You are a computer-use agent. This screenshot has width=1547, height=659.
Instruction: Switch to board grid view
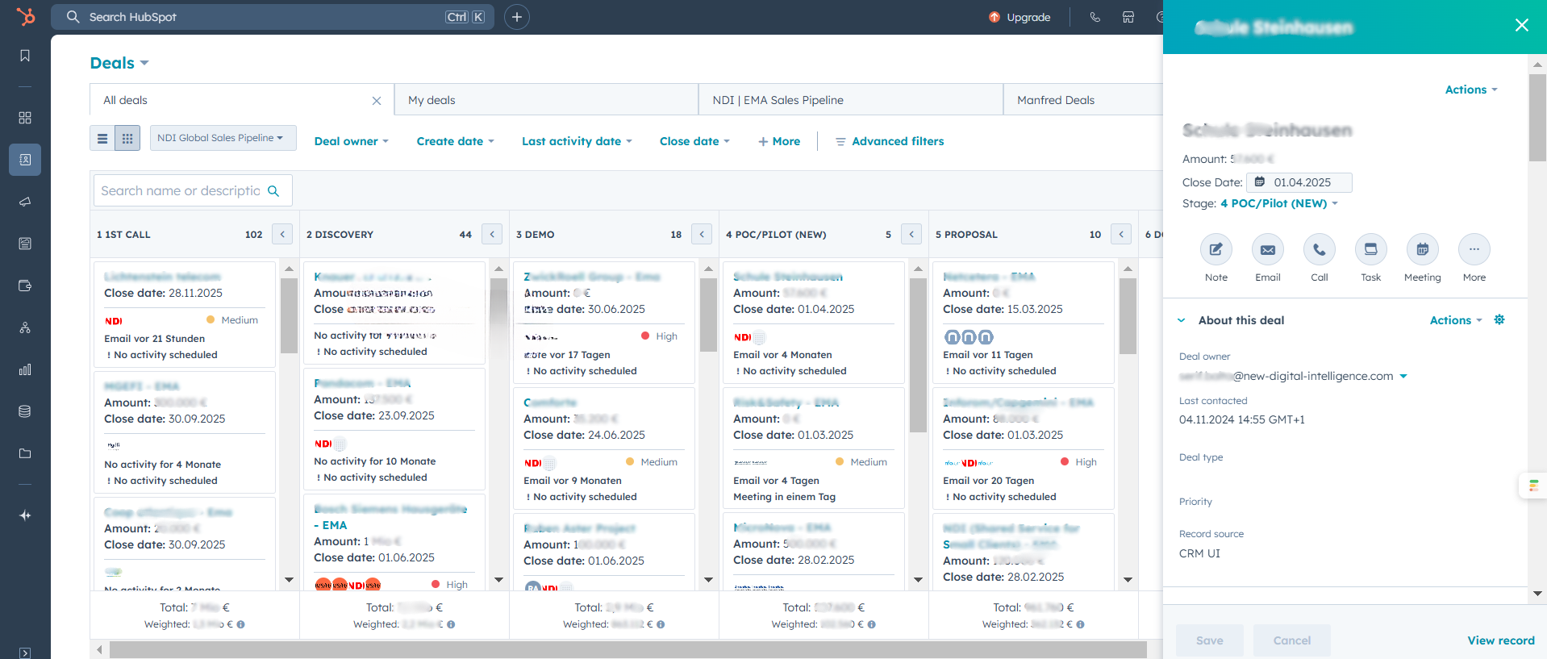click(x=127, y=139)
